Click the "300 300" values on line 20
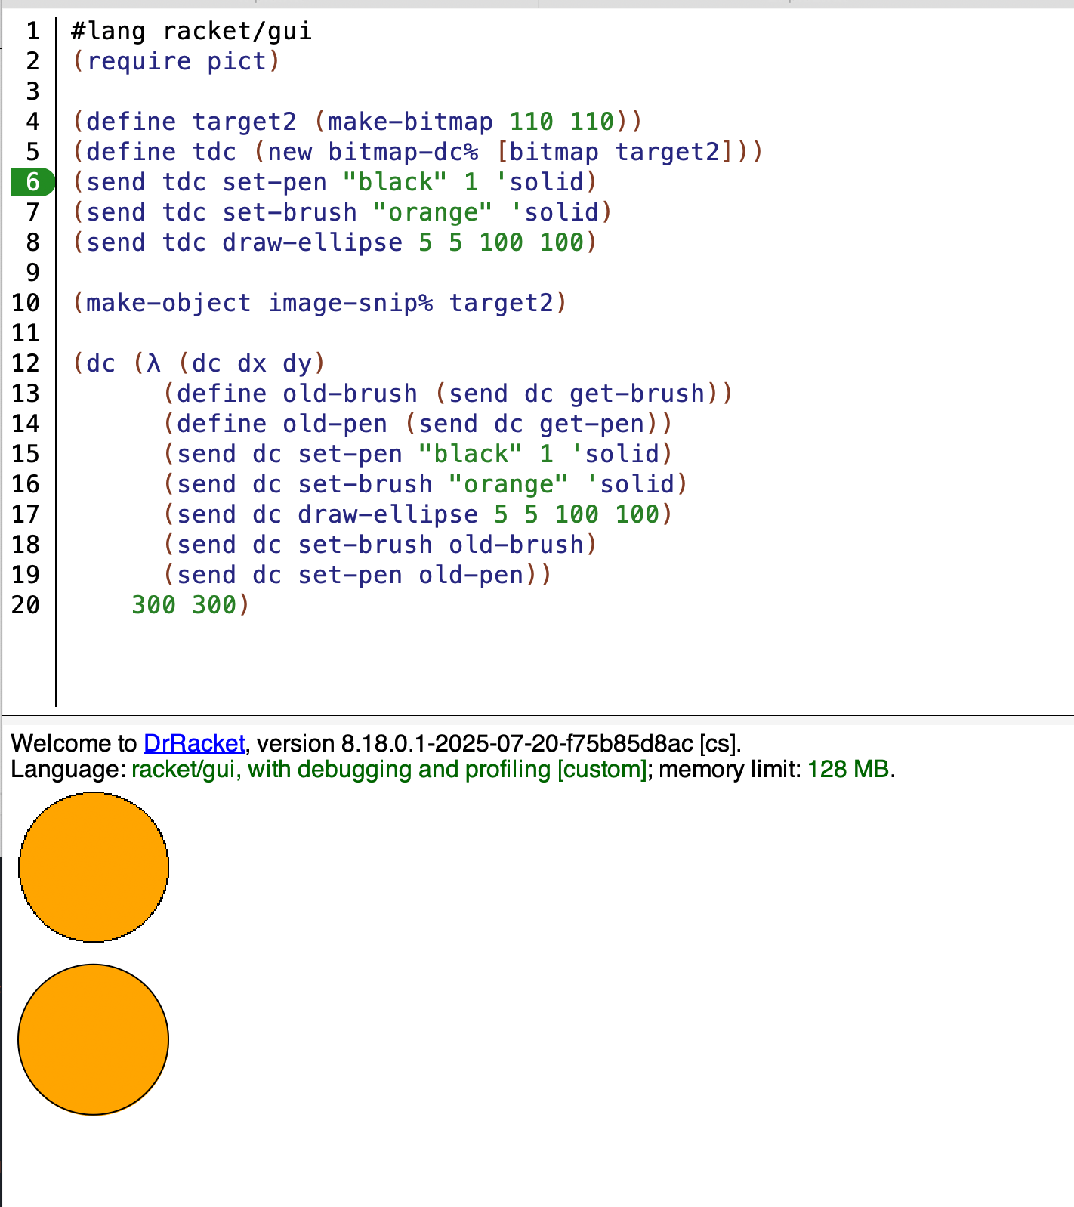The height and width of the screenshot is (1207, 1074). [184, 605]
